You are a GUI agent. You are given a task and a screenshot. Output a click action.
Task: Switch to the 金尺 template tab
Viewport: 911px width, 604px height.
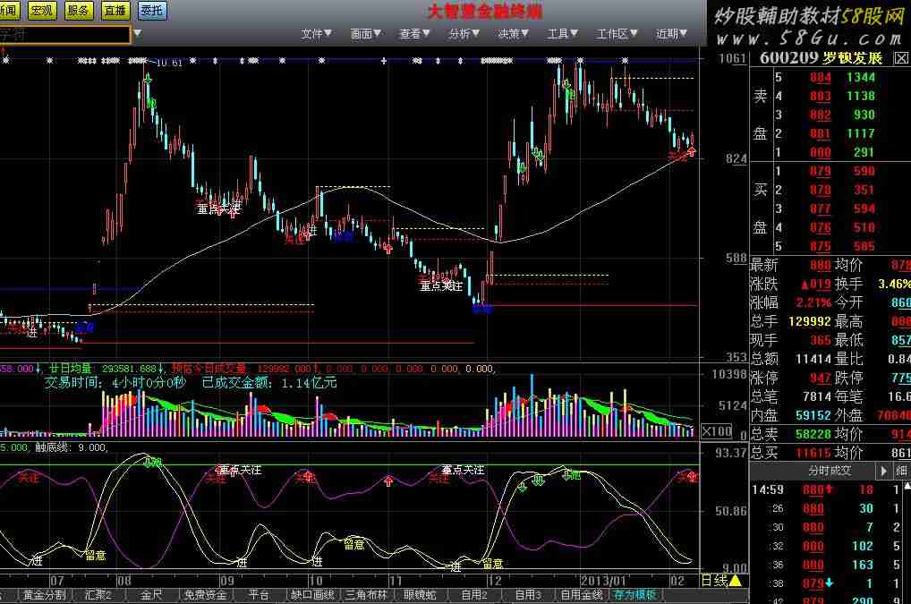151,595
